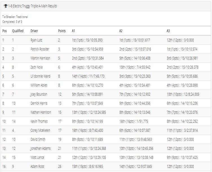Click the Points column header

click(x=62, y=31)
